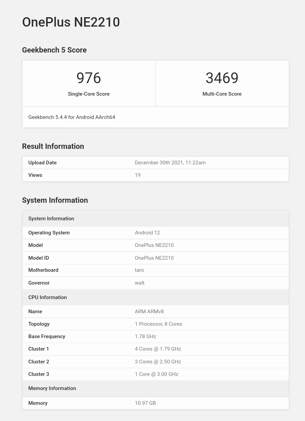Select the governor value "walt"
This screenshot has height=421, width=305.
140,283
